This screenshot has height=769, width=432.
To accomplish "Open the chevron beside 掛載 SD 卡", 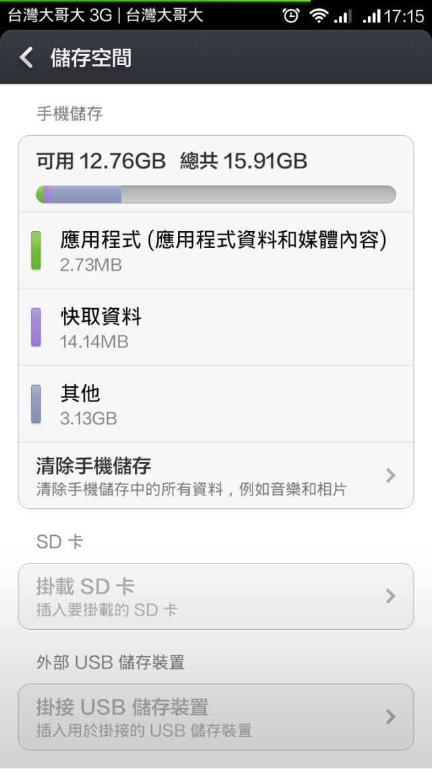I will point(390,596).
